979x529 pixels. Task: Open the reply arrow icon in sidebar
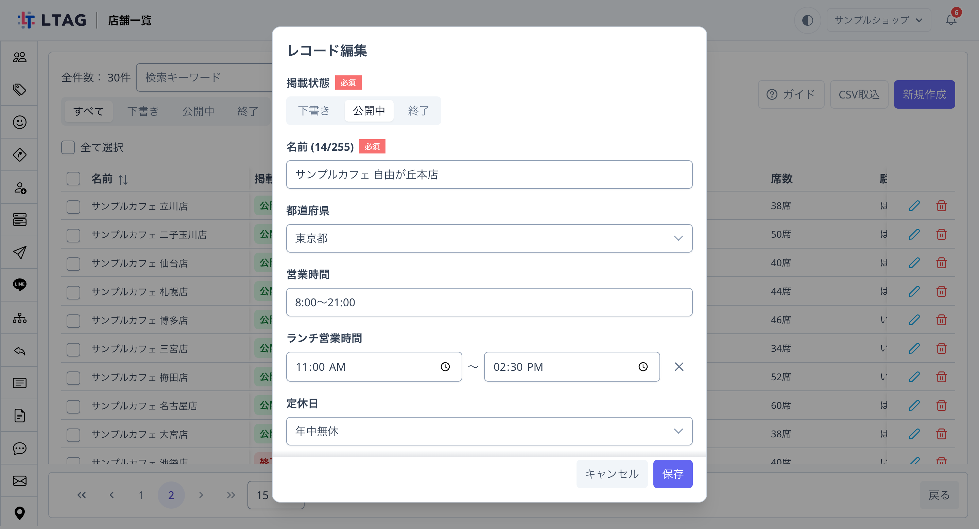pyautogui.click(x=19, y=351)
